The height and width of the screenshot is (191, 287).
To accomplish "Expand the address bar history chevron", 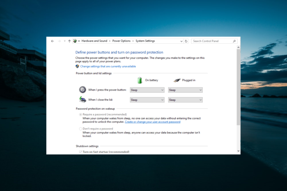I will click(x=181, y=41).
